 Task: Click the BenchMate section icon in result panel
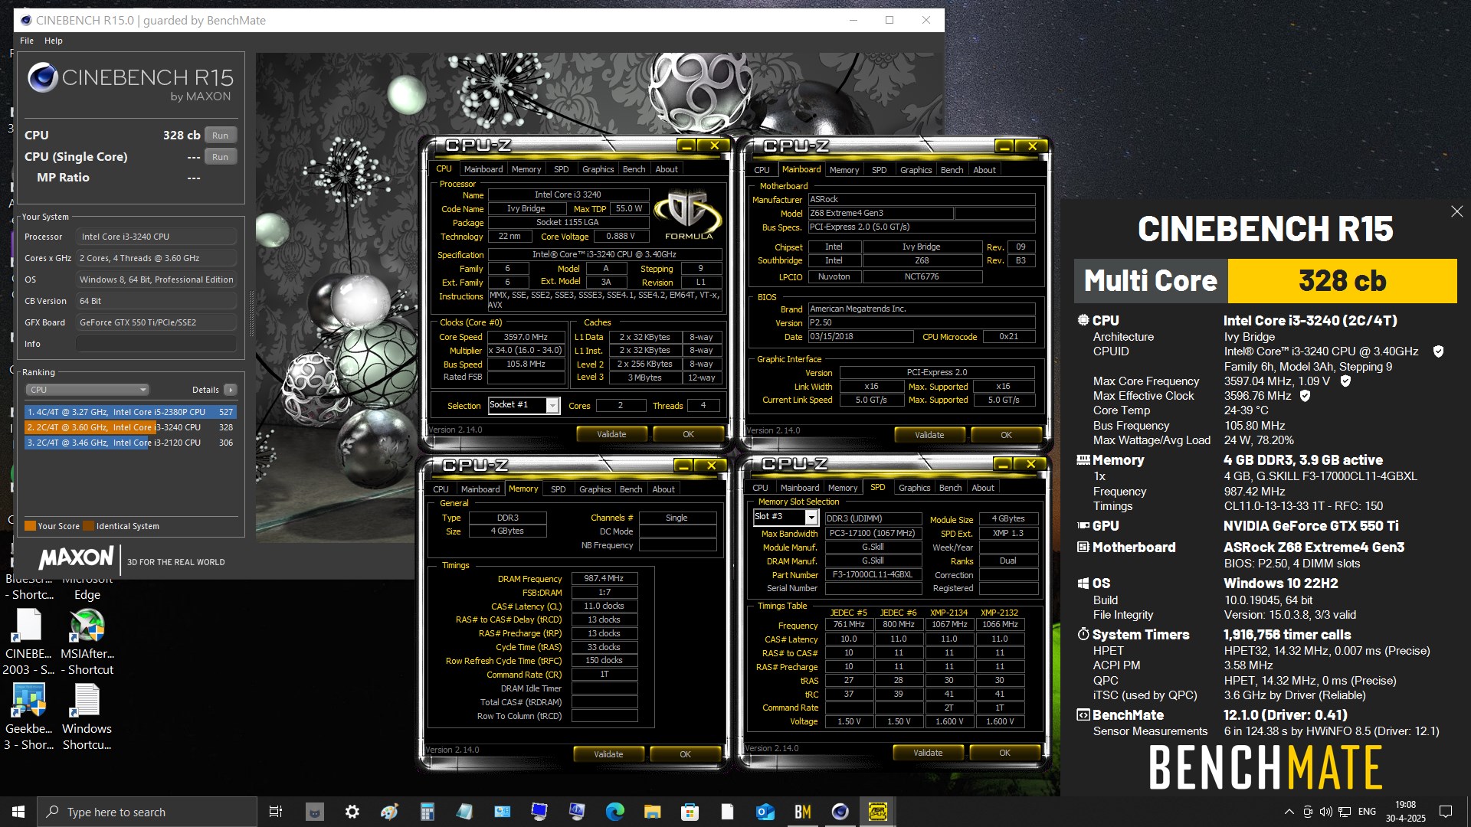tap(1083, 715)
